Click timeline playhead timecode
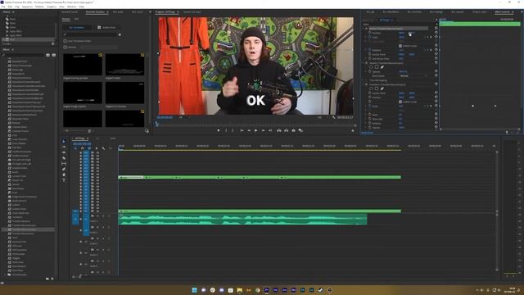The image size is (524, 295). point(82,144)
